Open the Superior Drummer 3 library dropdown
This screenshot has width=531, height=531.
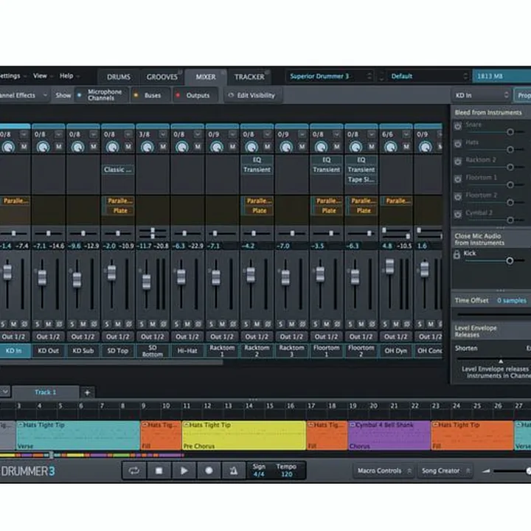(x=330, y=76)
